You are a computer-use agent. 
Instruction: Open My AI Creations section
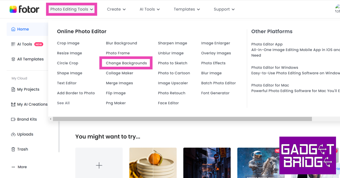coord(32,104)
